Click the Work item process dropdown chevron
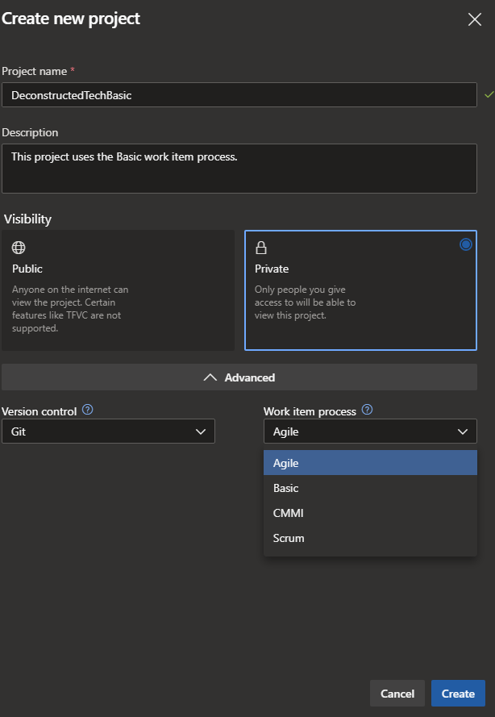This screenshot has width=495, height=717. pos(463,431)
